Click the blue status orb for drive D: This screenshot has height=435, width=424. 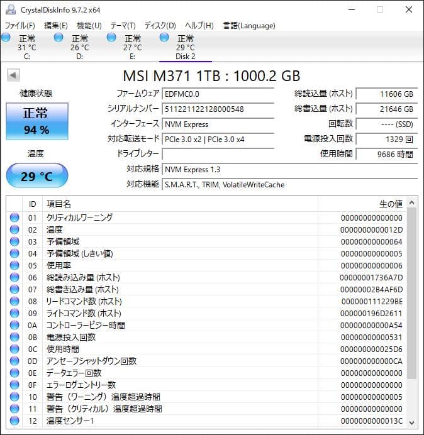pos(59,37)
